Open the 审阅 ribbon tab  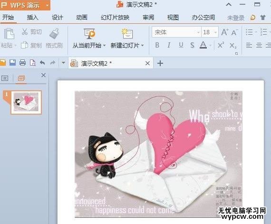click(148, 18)
